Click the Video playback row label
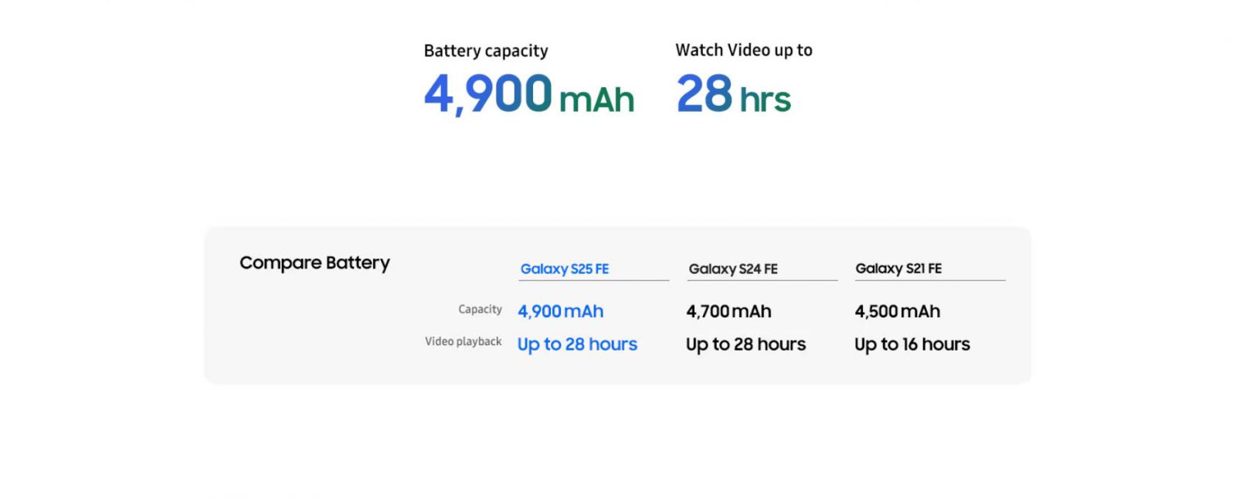 pyautogui.click(x=463, y=341)
